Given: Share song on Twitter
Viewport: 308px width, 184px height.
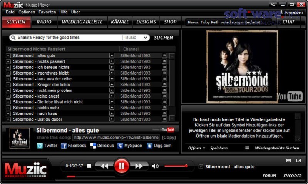Looking at the screenshot, I should point(47,146).
